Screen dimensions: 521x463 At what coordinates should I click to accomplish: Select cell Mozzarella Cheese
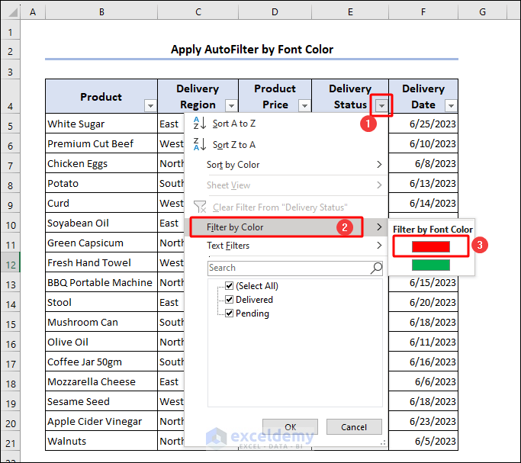tap(101, 381)
